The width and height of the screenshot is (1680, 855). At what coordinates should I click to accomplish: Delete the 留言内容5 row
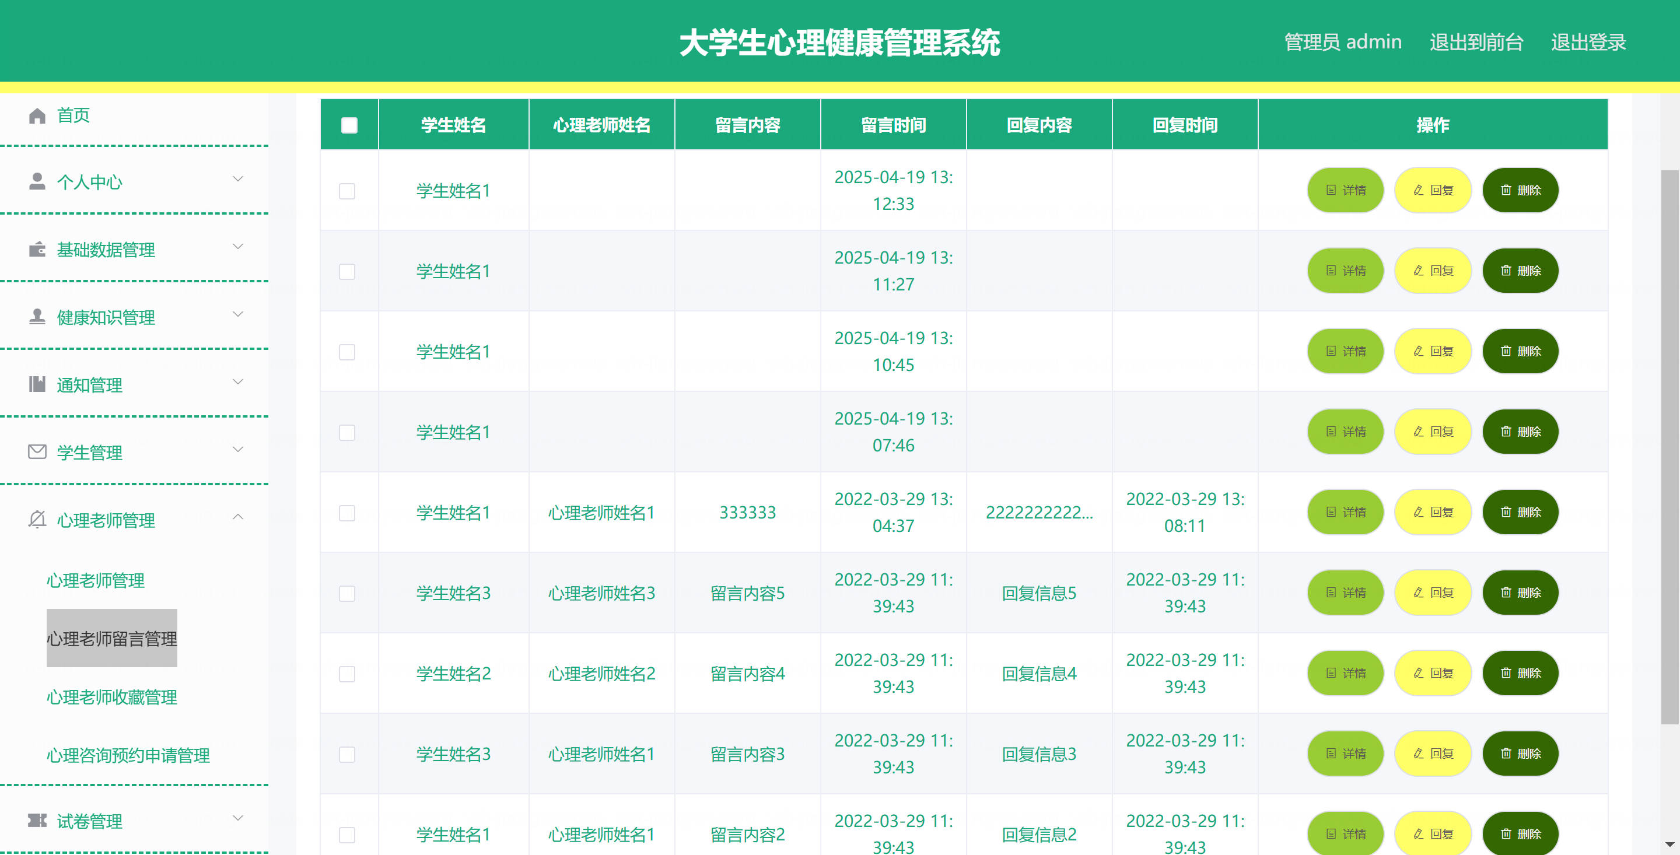coord(1520,592)
